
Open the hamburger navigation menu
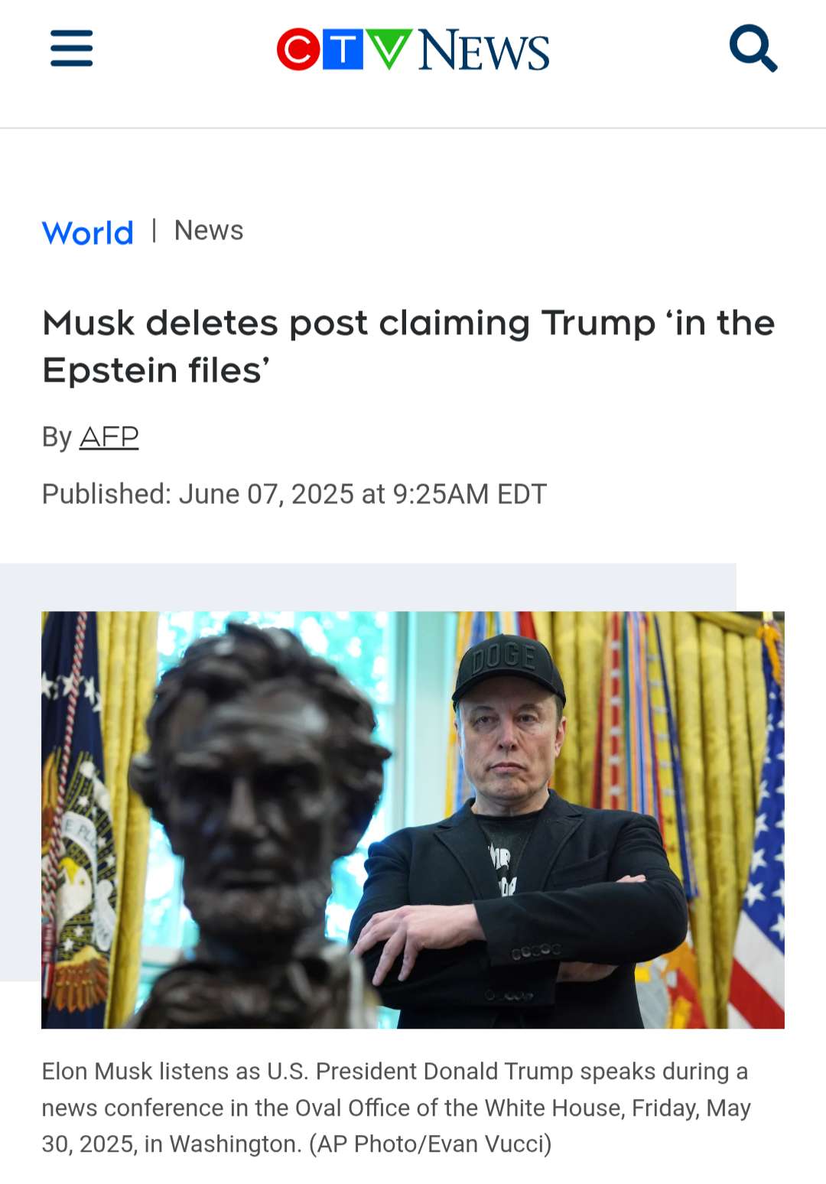72,48
